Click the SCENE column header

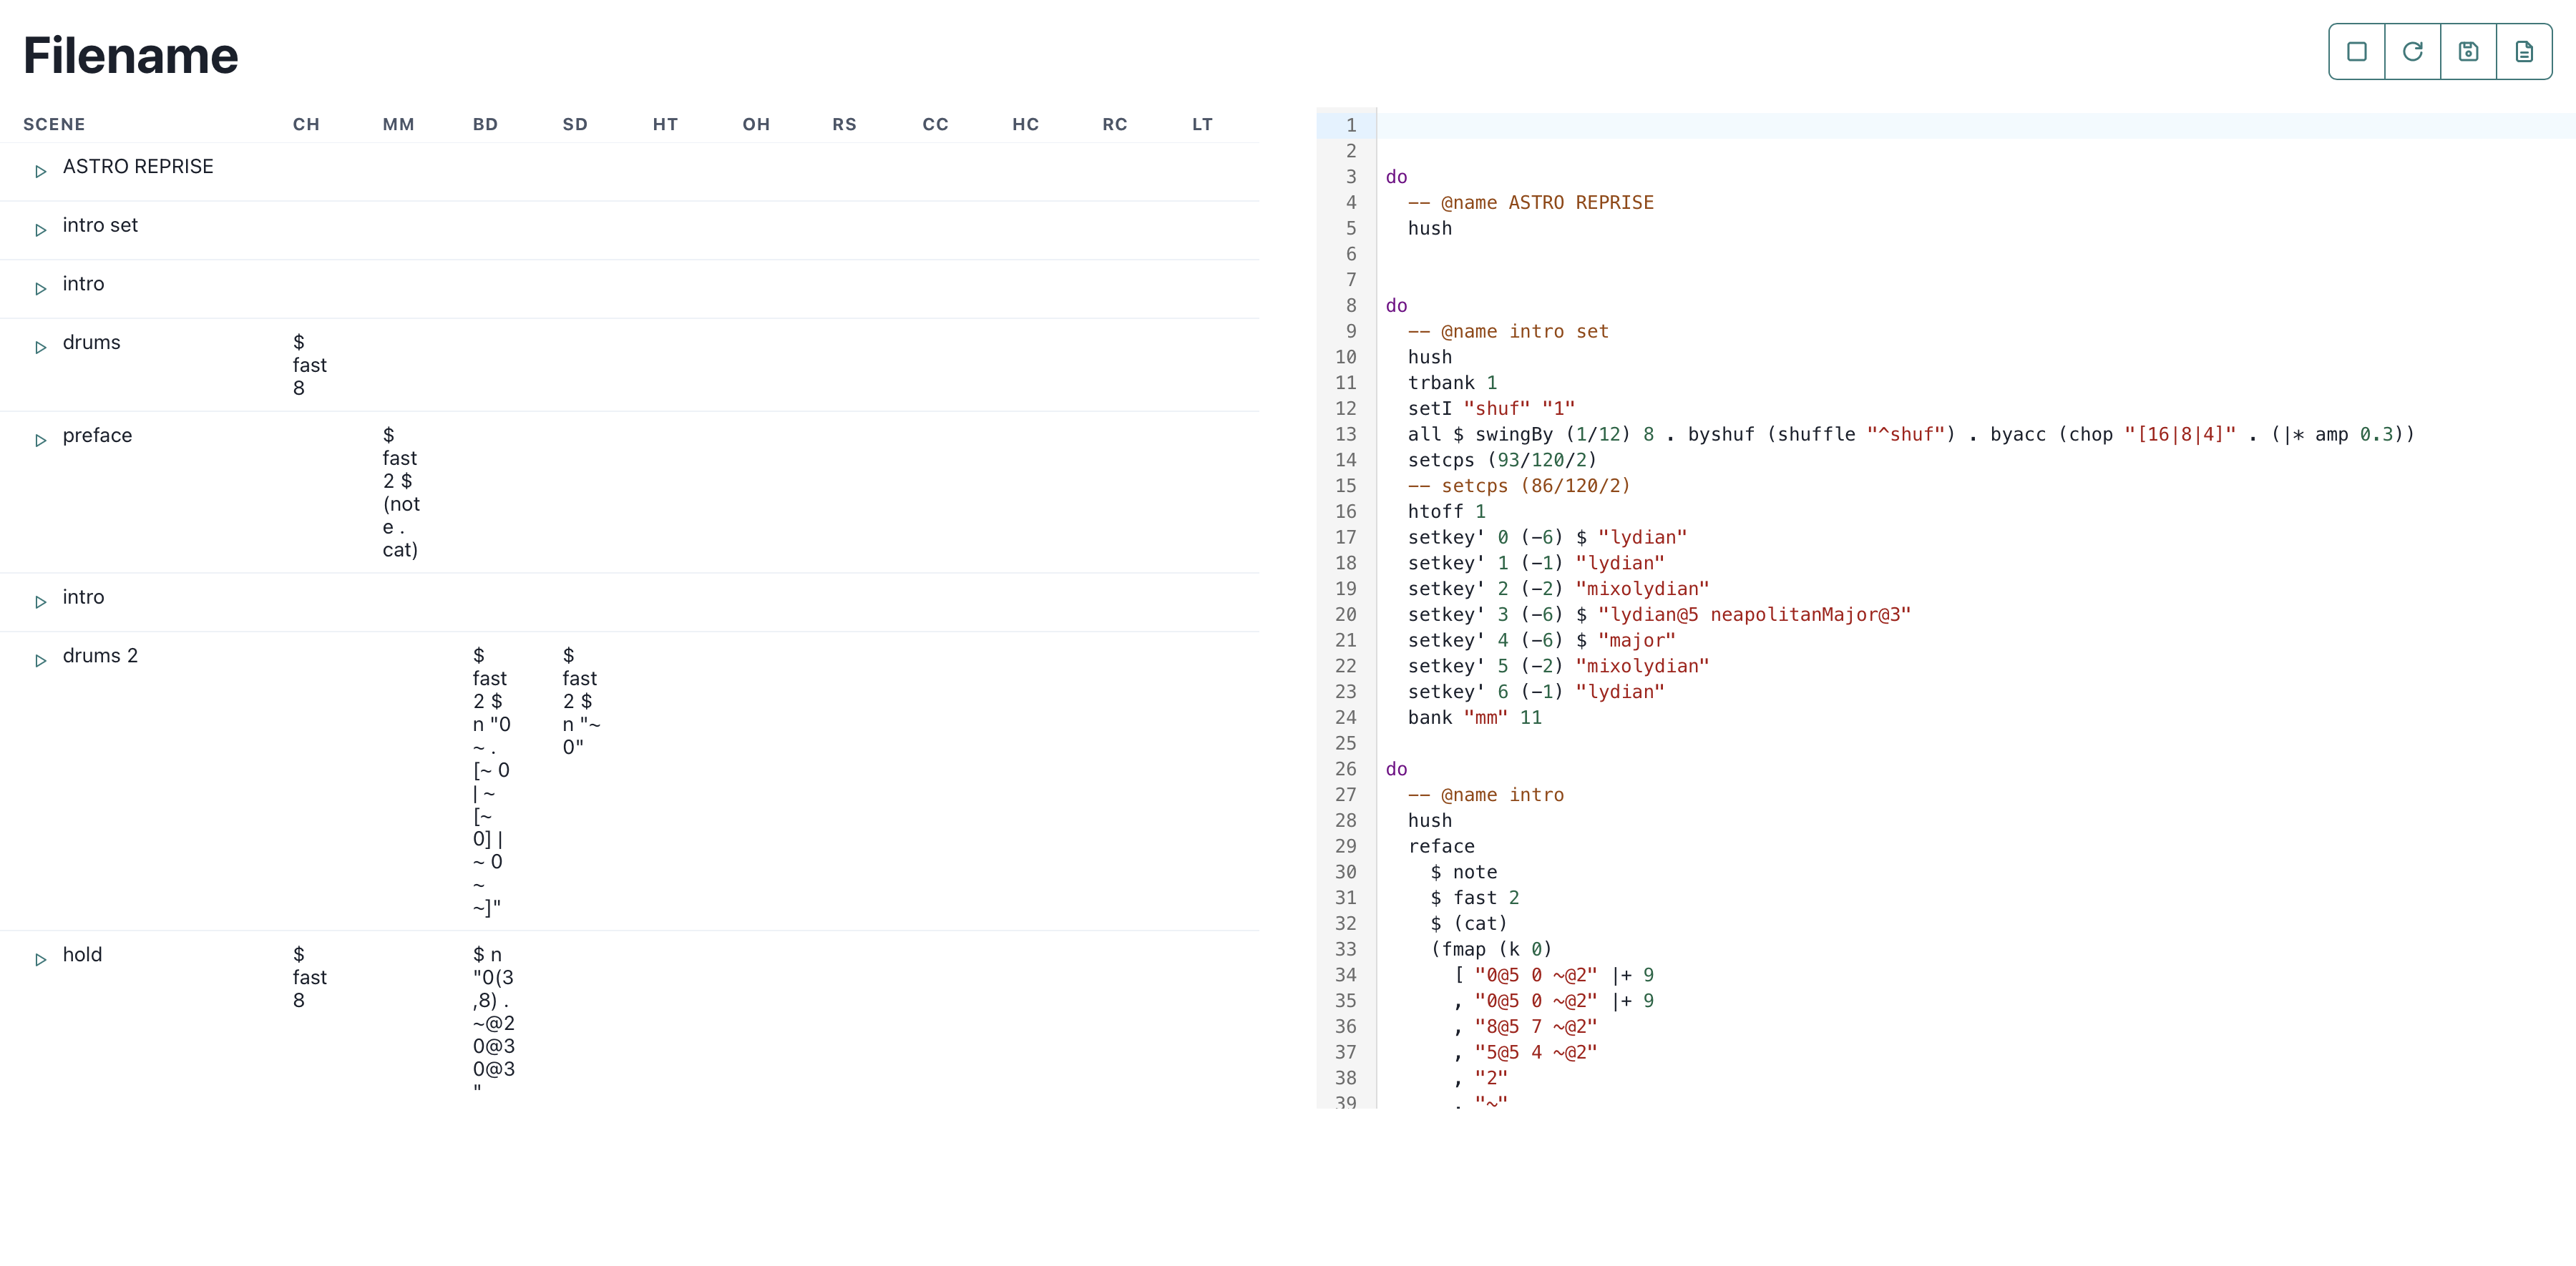pos(54,125)
